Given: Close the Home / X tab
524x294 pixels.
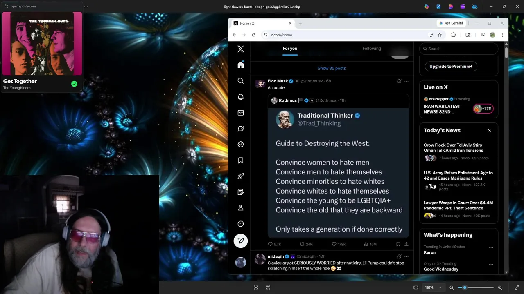Looking at the screenshot, I should click(290, 23).
